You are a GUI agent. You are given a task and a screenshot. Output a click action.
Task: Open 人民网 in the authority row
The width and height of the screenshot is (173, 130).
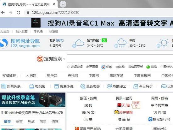(x=31, y=76)
